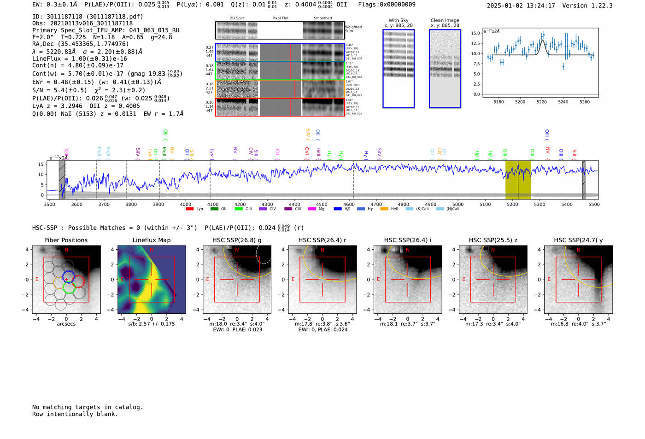Viewport: 645px width, 439px height.
Task: Click the Gaussian emission line fit plot
Action: point(540,63)
